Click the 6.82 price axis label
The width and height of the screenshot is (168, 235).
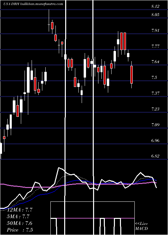coord(155,156)
